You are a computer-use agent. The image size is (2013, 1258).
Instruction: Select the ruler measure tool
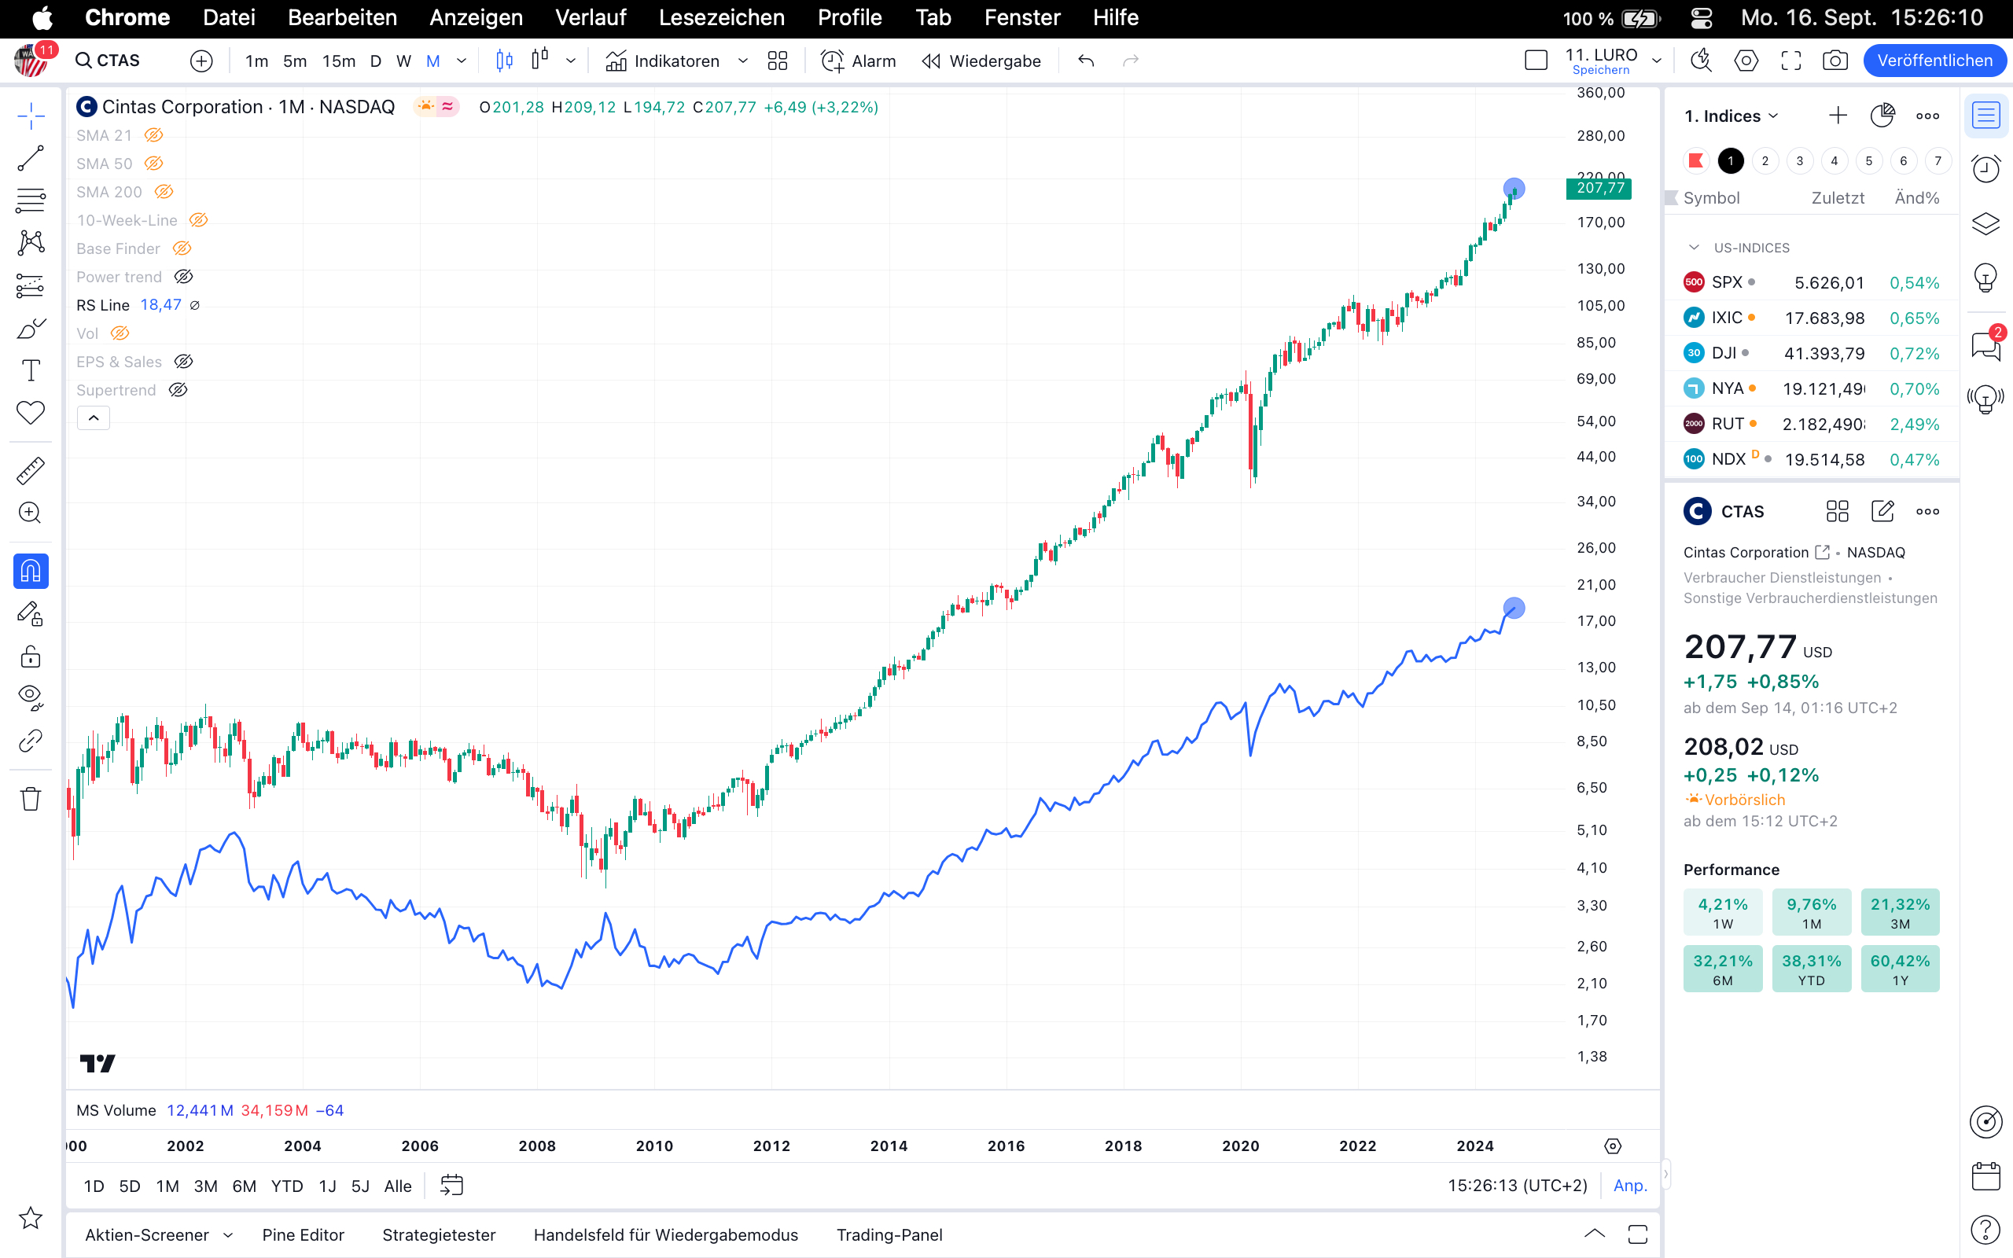coord(31,471)
